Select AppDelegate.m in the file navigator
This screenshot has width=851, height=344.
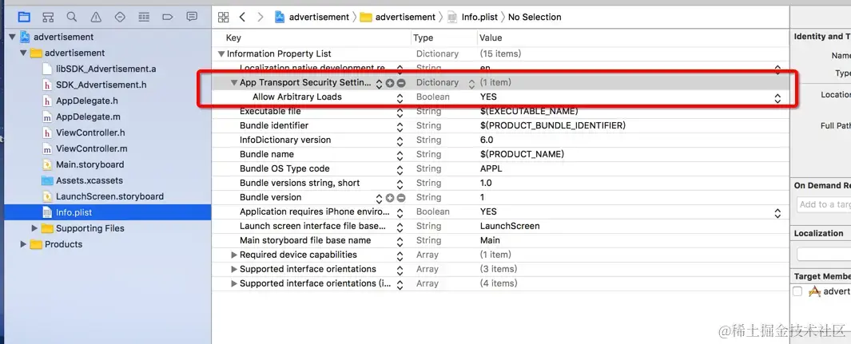pos(88,117)
